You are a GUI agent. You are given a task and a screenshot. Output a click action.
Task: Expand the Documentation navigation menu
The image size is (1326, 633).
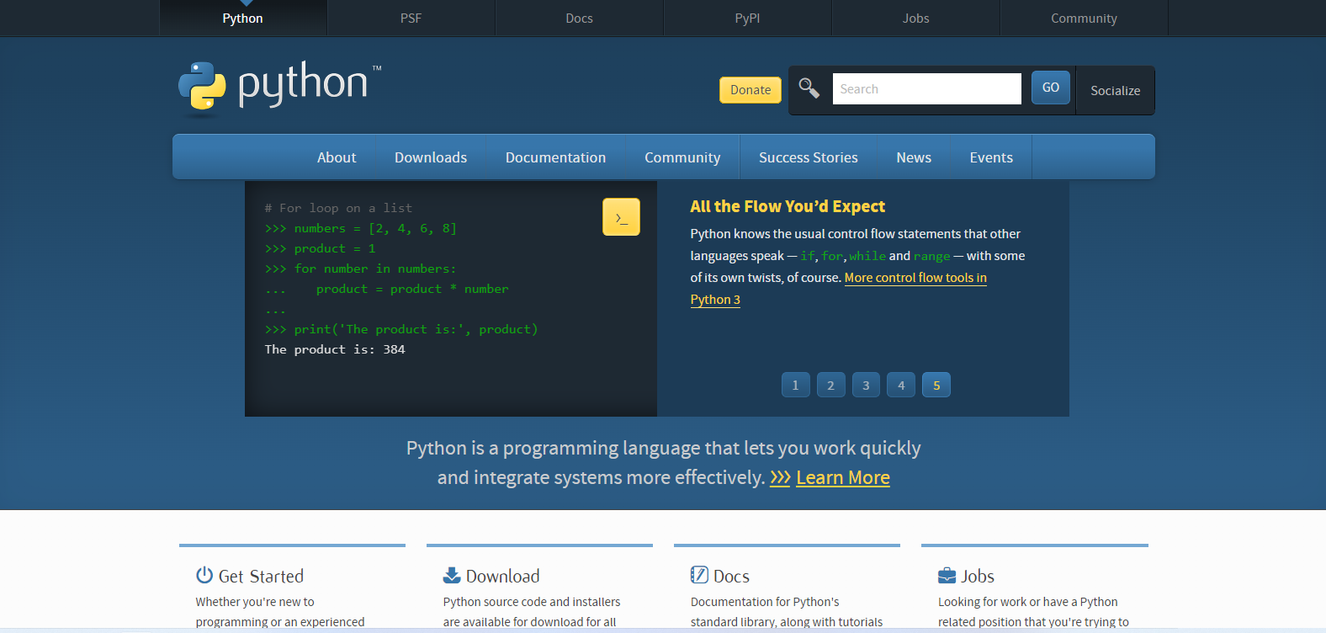pos(555,157)
